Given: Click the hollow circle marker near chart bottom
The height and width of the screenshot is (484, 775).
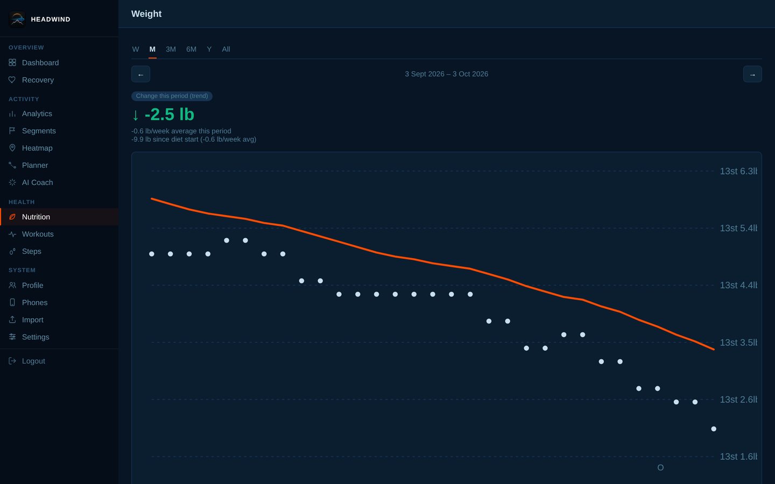Looking at the screenshot, I should coord(660,468).
